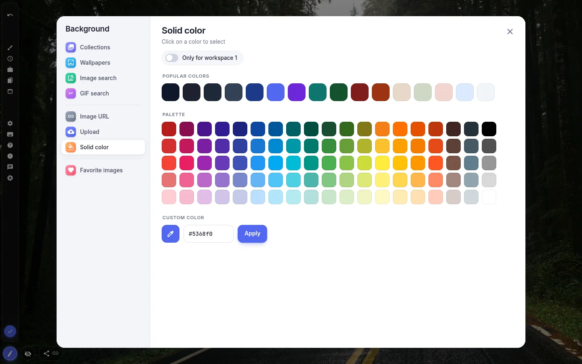Open the help question mark icon
This screenshot has height=364, width=582.
click(x=10, y=145)
